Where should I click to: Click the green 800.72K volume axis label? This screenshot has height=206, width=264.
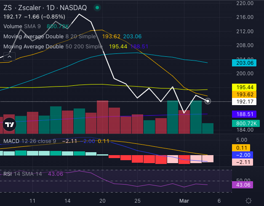click(x=243, y=124)
